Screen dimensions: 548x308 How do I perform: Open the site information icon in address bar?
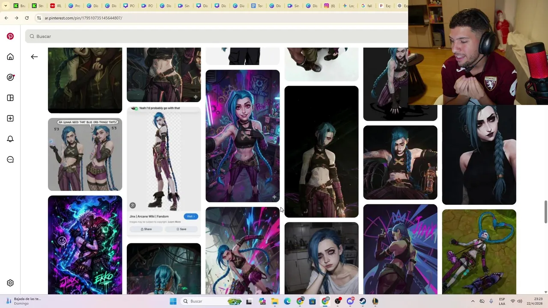pos(39,18)
